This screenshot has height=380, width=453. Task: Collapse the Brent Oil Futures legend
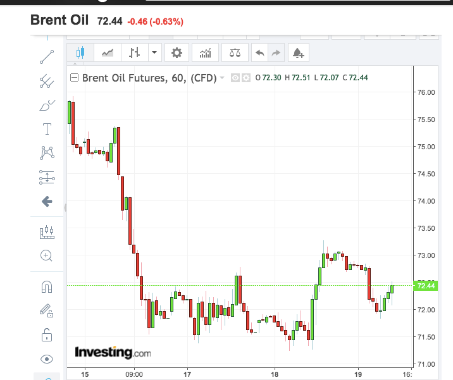click(74, 78)
